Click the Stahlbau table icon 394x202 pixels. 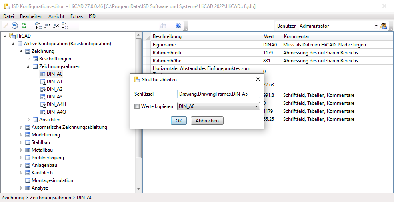pyautogui.click(x=28, y=142)
